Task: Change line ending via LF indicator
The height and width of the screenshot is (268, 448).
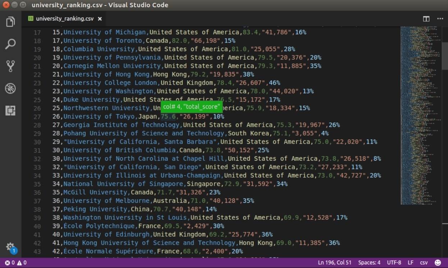Action: tap(410, 263)
